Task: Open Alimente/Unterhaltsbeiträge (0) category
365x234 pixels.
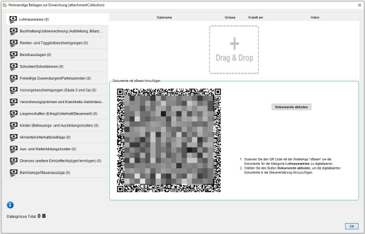Action: 57,137
